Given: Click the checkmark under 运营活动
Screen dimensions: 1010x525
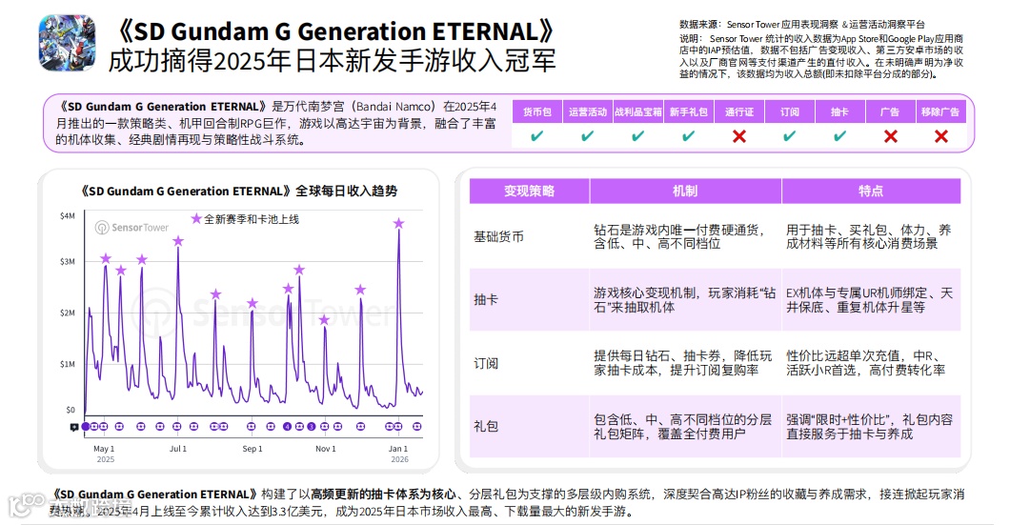Looking at the screenshot, I should tap(588, 136).
